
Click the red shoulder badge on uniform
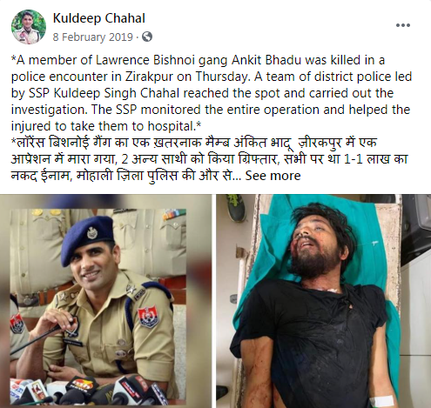[x=148, y=317]
